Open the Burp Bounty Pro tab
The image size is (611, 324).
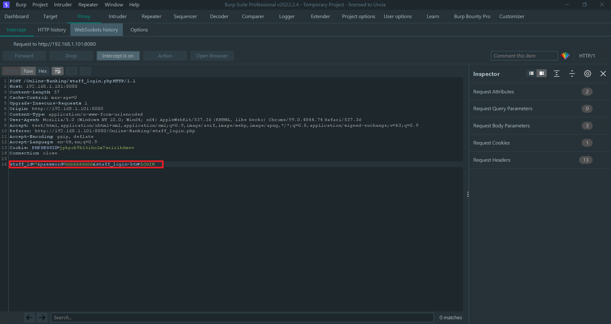point(472,17)
